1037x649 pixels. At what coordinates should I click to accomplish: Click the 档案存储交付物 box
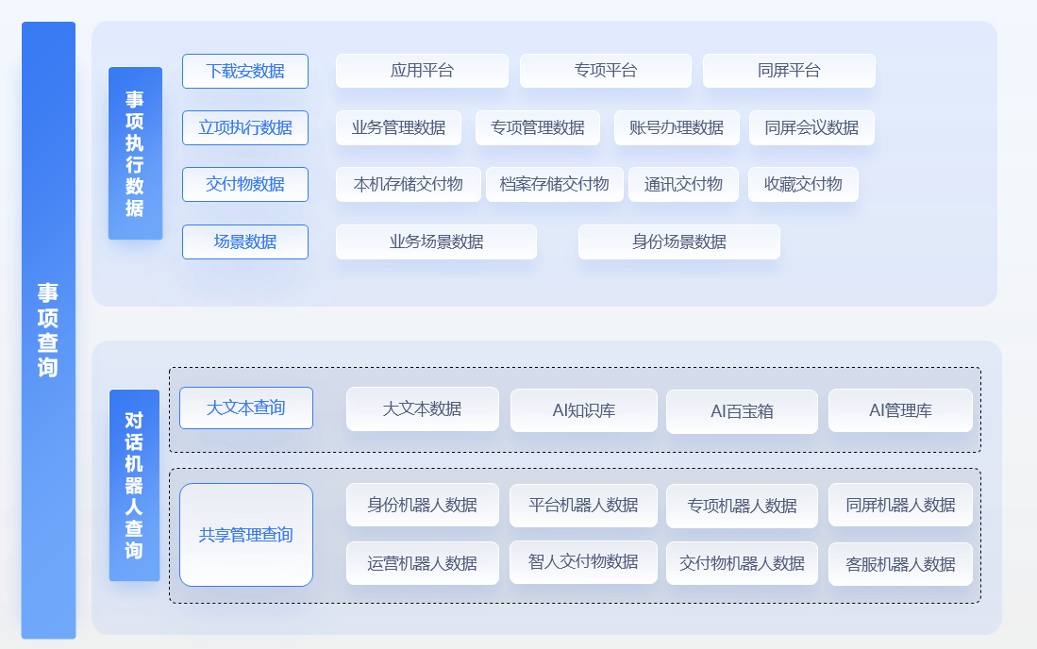pyautogui.click(x=554, y=184)
